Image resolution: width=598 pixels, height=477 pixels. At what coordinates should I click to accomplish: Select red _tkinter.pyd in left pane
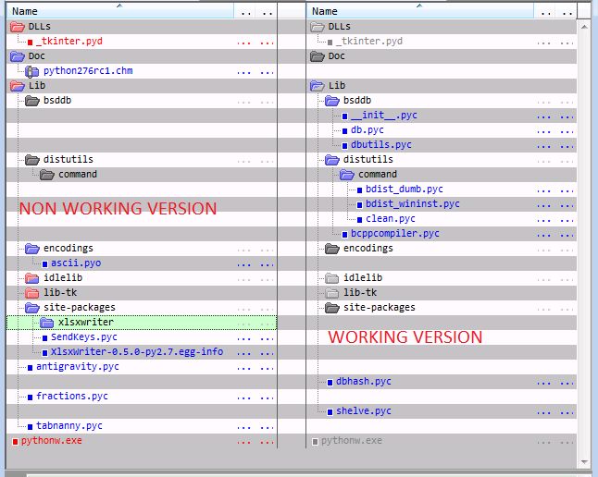click(x=69, y=42)
